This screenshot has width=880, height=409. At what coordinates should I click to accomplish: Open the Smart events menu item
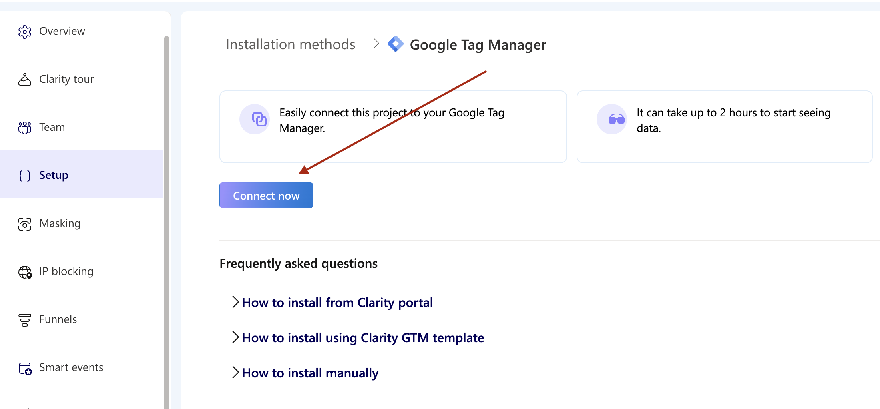coord(71,367)
